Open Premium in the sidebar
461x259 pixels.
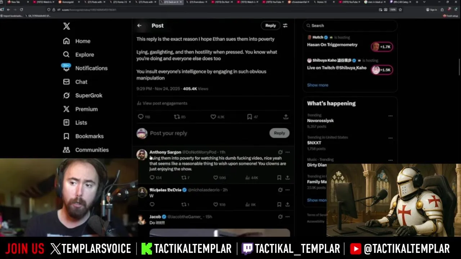[x=80, y=109]
